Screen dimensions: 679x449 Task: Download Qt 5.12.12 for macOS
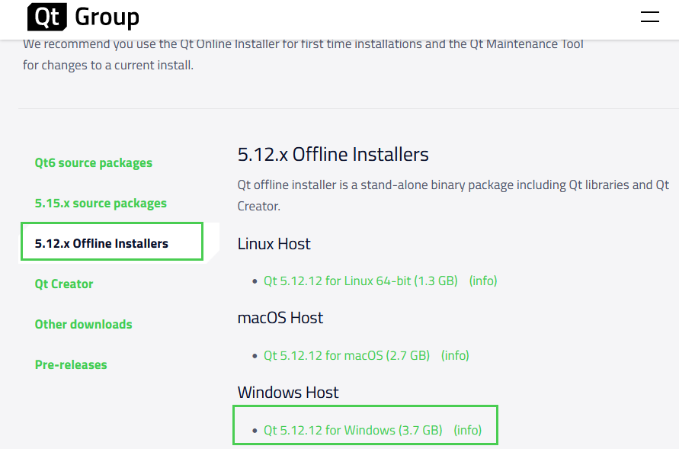pyautogui.click(x=347, y=355)
